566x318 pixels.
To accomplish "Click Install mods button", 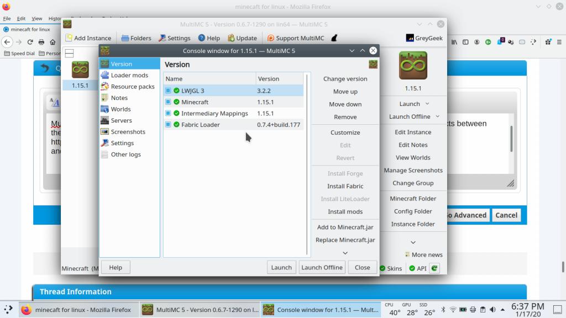I will click(x=345, y=211).
